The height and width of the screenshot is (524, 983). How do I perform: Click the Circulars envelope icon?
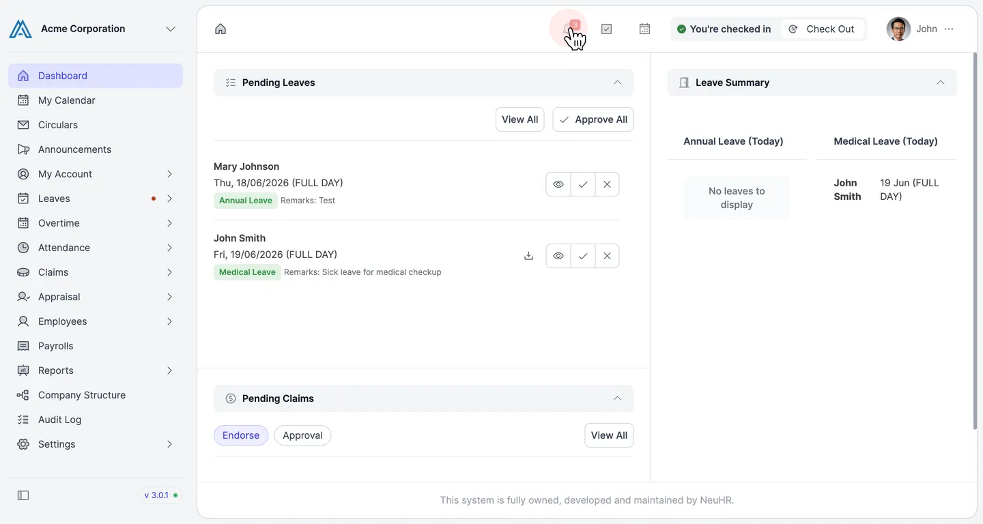[x=23, y=125]
